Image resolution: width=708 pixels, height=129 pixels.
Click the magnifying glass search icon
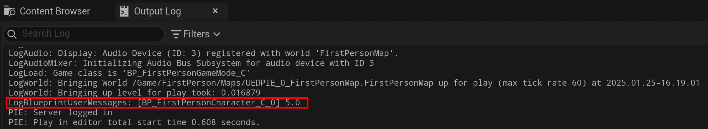12,34
